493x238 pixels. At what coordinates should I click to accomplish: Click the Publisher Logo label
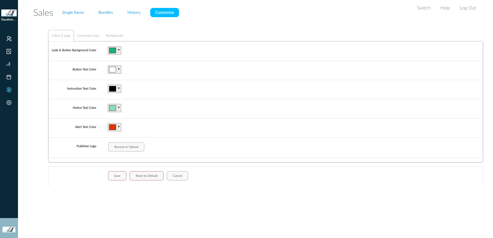(x=86, y=146)
